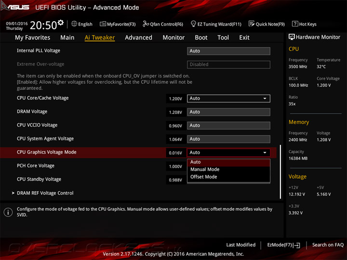
Task: Click the 2400 MHz memory frequency reading
Action: pos(298,140)
